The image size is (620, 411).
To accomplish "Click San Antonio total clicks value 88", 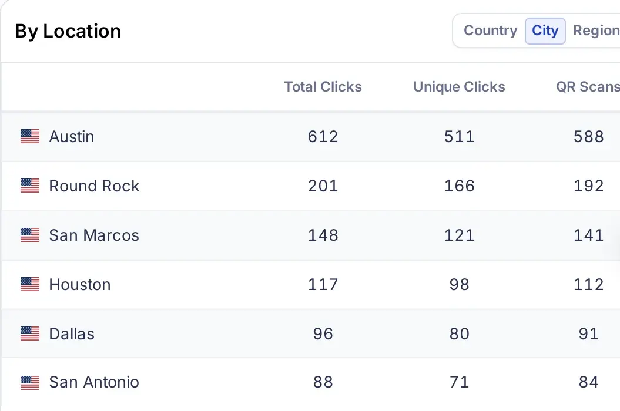I will coord(323,382).
